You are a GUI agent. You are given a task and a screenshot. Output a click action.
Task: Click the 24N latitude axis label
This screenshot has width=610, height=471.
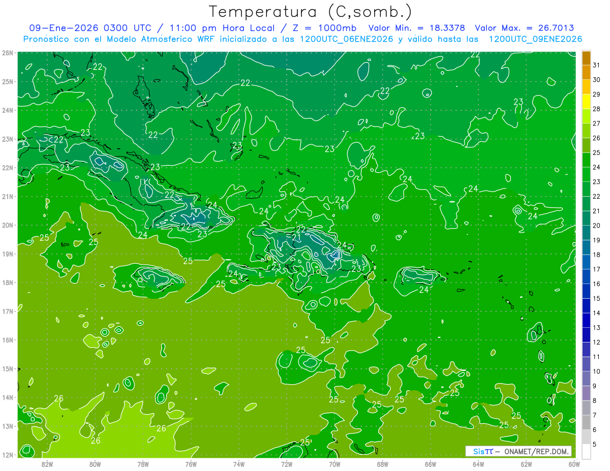coord(7,110)
